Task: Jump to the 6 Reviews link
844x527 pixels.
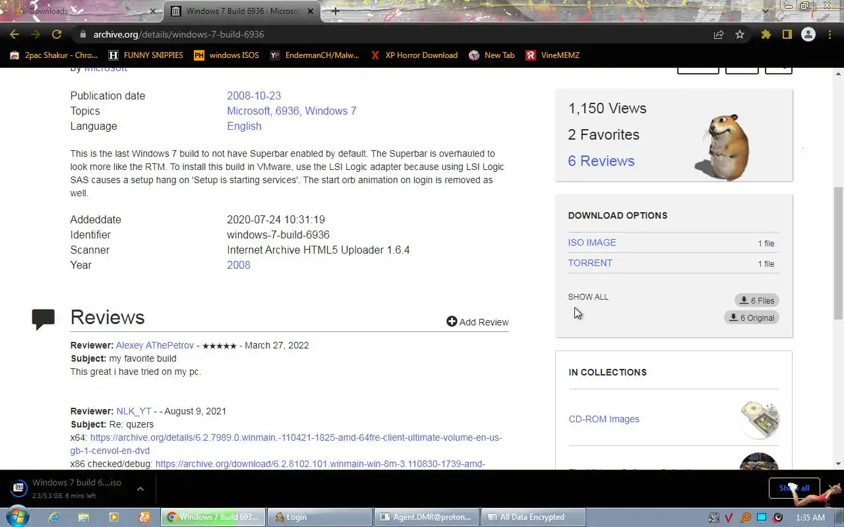Action: pyautogui.click(x=601, y=161)
